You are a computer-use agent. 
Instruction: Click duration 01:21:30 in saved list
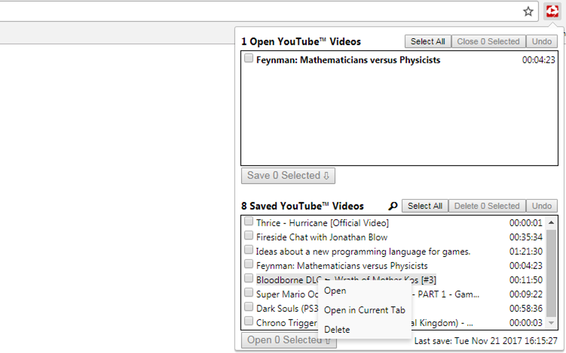[x=526, y=252]
